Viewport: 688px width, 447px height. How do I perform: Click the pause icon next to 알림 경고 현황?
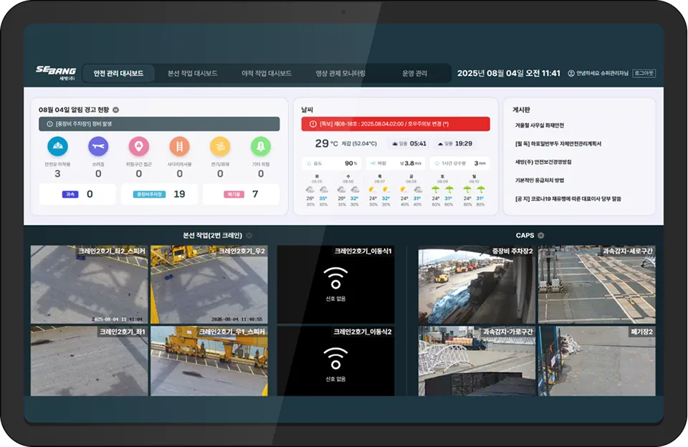(x=116, y=110)
